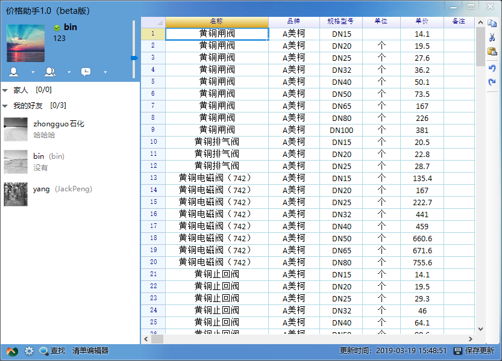Click the recent messages bubble icon
The image size is (502, 361).
click(x=86, y=72)
